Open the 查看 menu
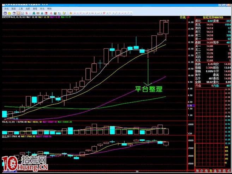Viewport: 232px width, 174px height. coord(35,9)
